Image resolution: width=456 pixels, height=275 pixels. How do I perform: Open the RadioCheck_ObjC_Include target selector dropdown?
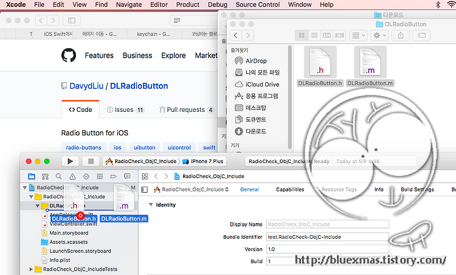click(191, 190)
